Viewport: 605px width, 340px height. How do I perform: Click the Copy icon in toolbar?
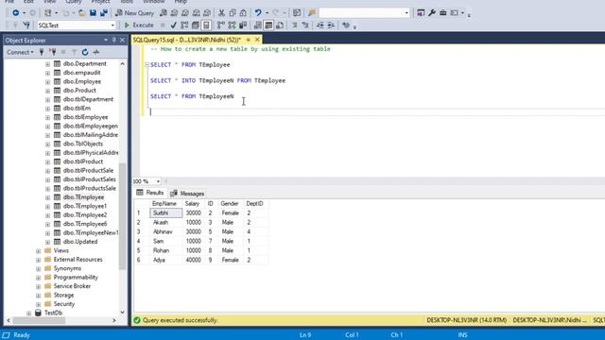[233, 13]
